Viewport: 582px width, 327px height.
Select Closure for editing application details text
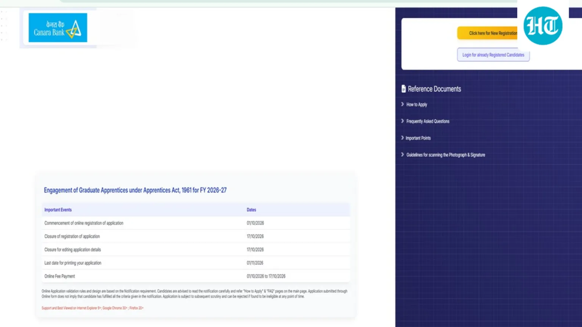point(73,250)
